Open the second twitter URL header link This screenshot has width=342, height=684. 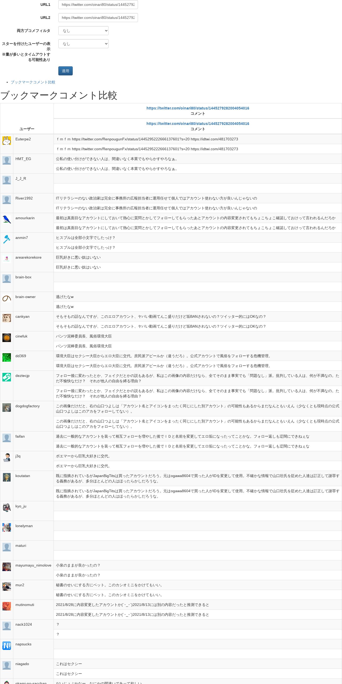pyautogui.click(x=198, y=124)
